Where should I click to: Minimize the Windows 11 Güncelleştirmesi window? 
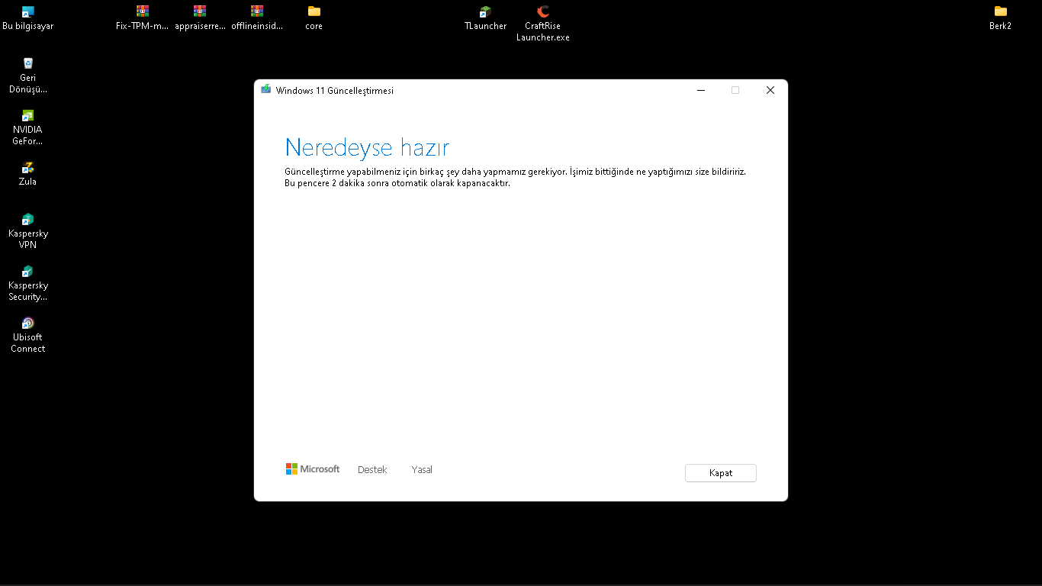click(x=701, y=90)
